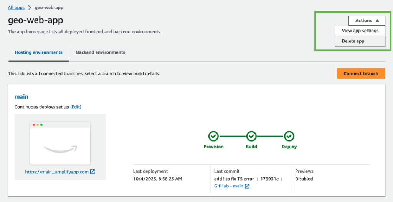Click the Last deployment timestamp 10/4/2023, 8:58:23 AM
Viewport: 393px width, 202px height.
pos(158,179)
